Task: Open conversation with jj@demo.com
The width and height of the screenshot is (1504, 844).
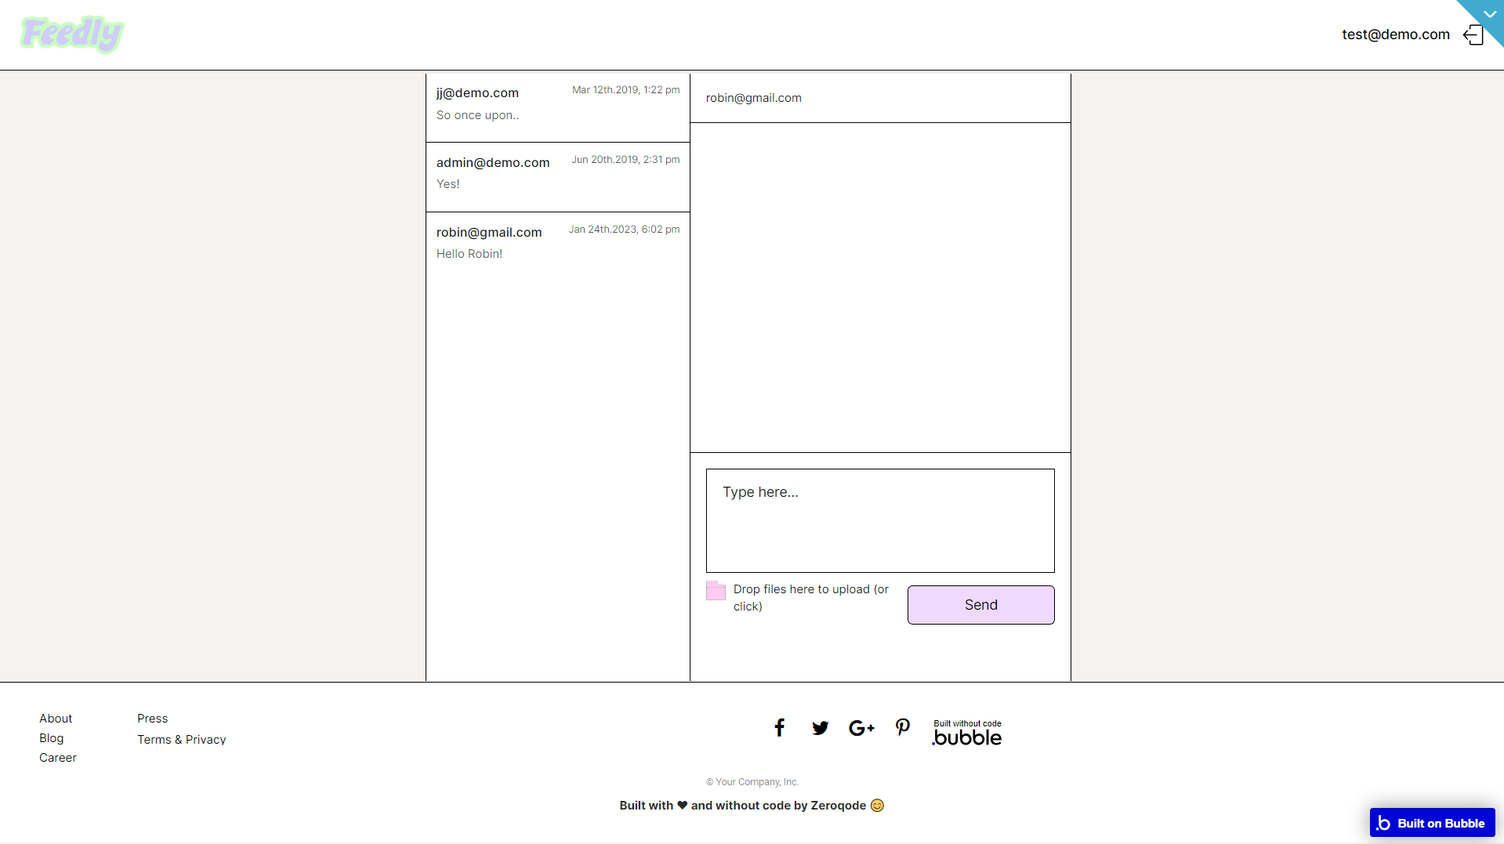Action: pos(558,107)
